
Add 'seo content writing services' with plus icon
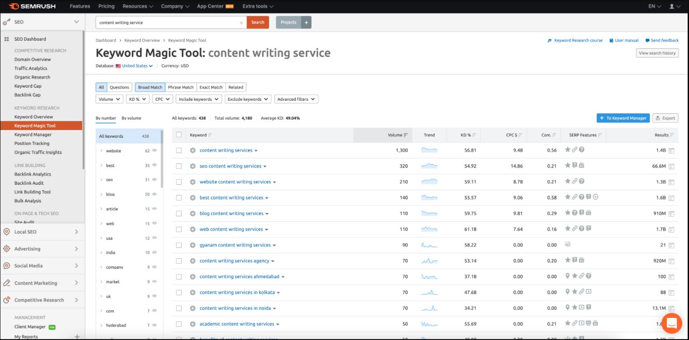coord(193,166)
